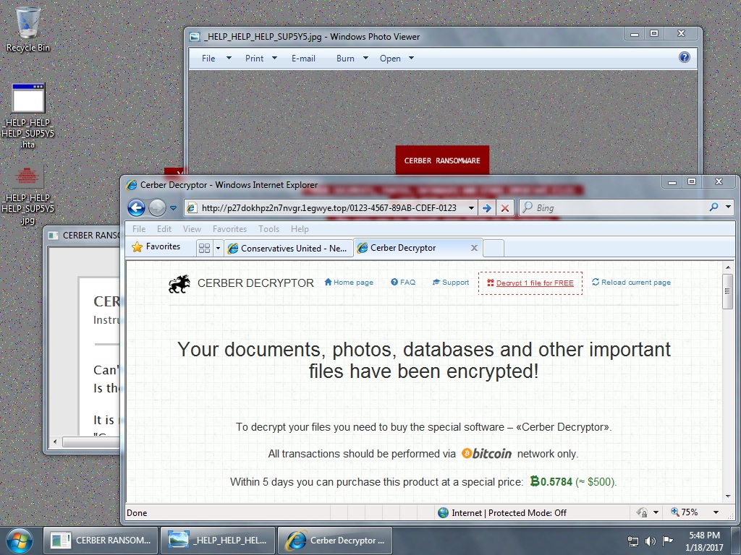Click the Quick Tabs grid icon
741x555 pixels.
(x=204, y=248)
